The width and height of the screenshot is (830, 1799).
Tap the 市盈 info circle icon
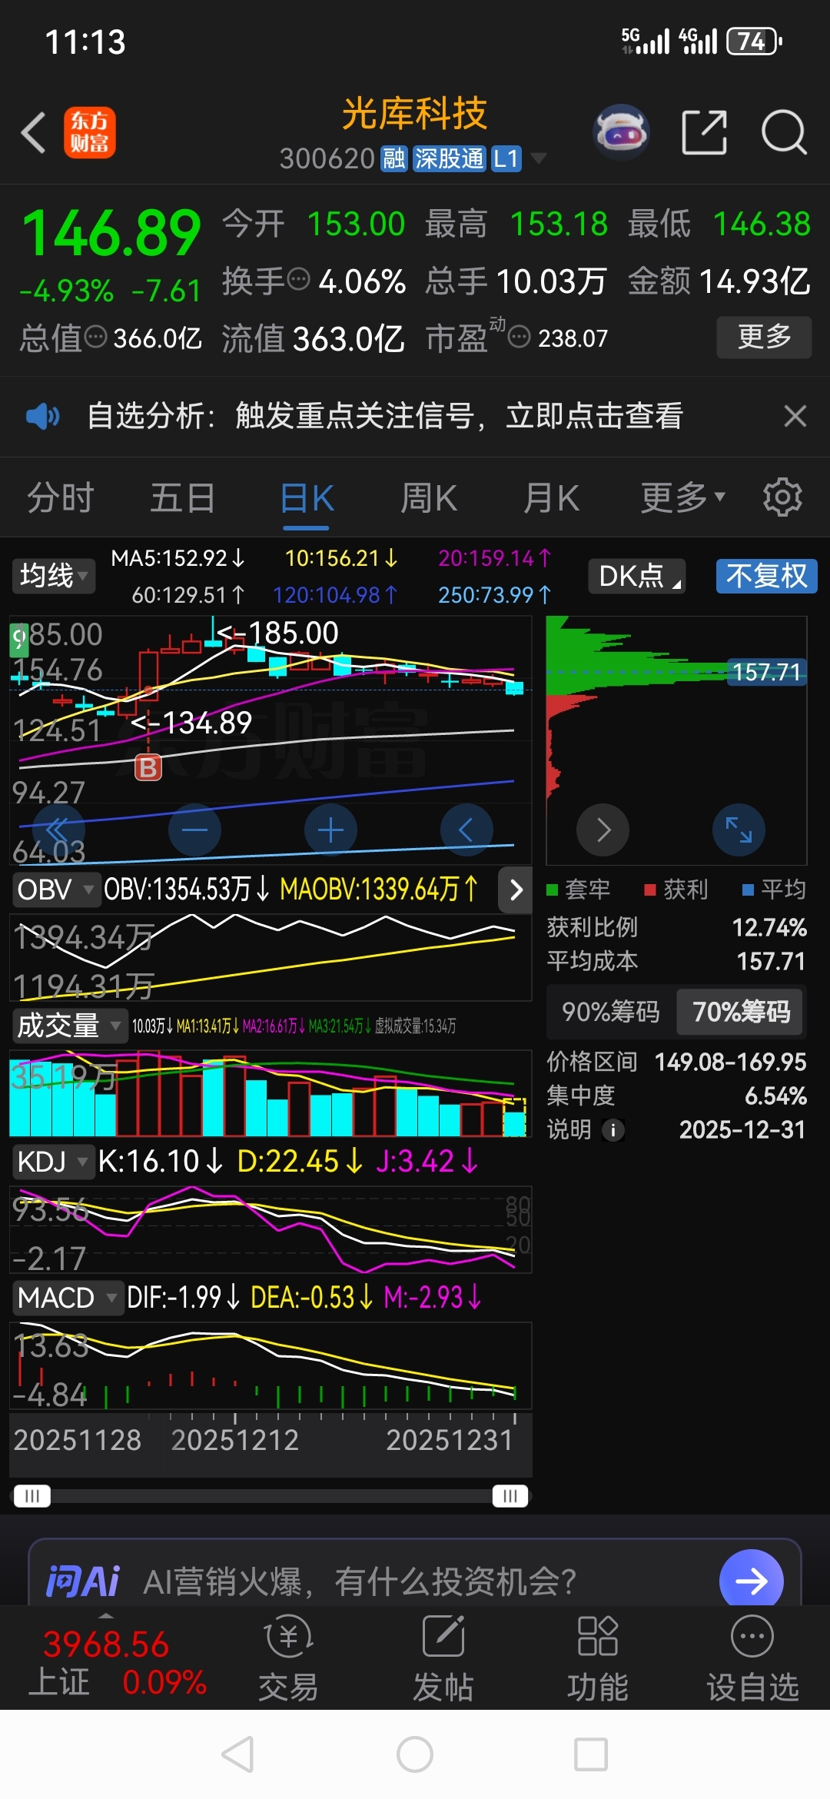(x=520, y=336)
